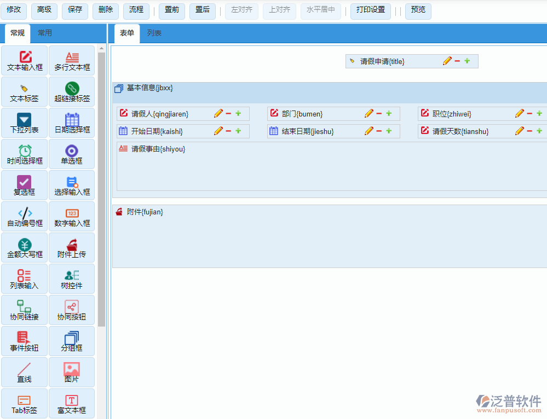Pick the 多行文本框 multiline text widget
This screenshot has height=419, width=547.
point(72,61)
